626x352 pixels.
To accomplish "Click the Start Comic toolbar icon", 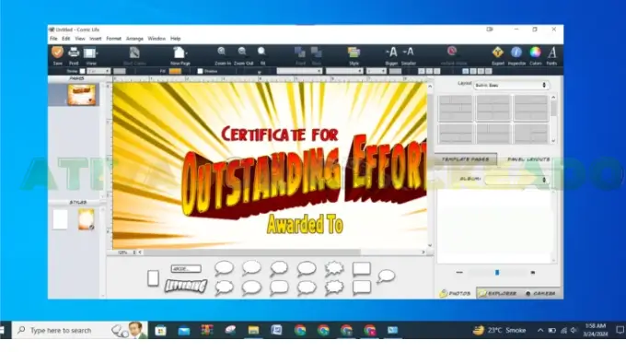I will coord(134,53).
